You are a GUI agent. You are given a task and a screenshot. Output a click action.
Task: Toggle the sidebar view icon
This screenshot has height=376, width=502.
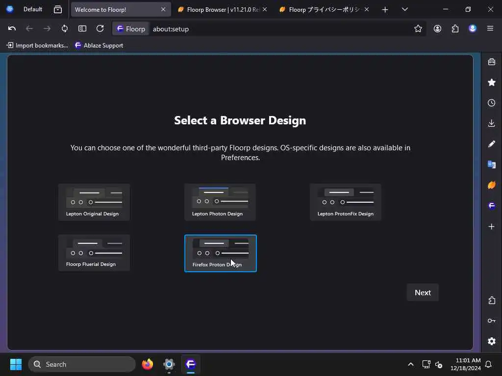click(82, 29)
